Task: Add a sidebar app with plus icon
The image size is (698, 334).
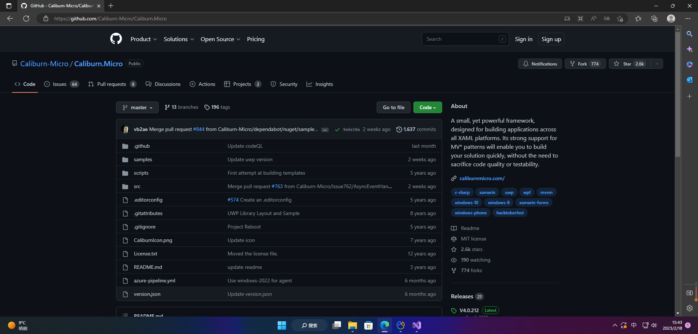Action: pyautogui.click(x=690, y=96)
